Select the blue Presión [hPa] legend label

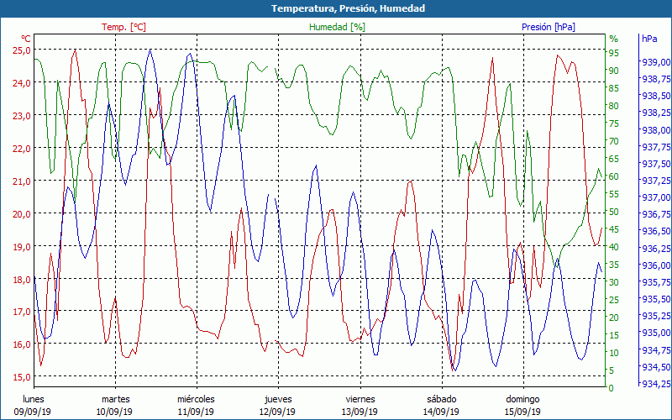coord(549,27)
